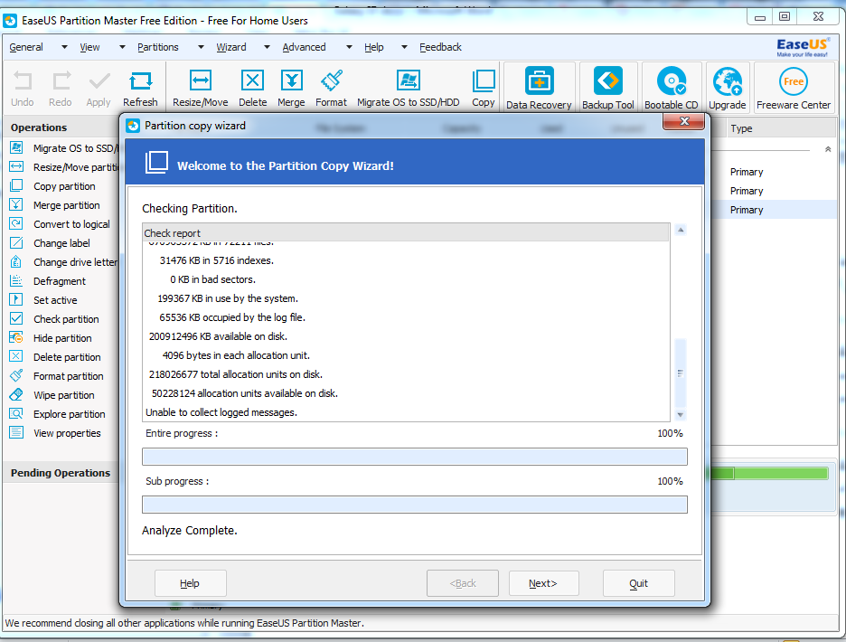
Task: Expand the Partitions menu dropdown arrow
Action: (x=201, y=47)
